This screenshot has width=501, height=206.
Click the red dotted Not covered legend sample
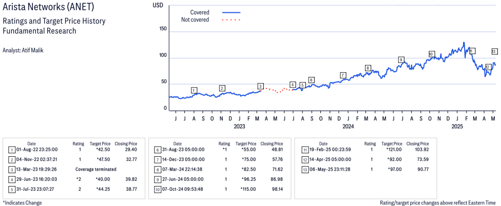tap(231, 20)
